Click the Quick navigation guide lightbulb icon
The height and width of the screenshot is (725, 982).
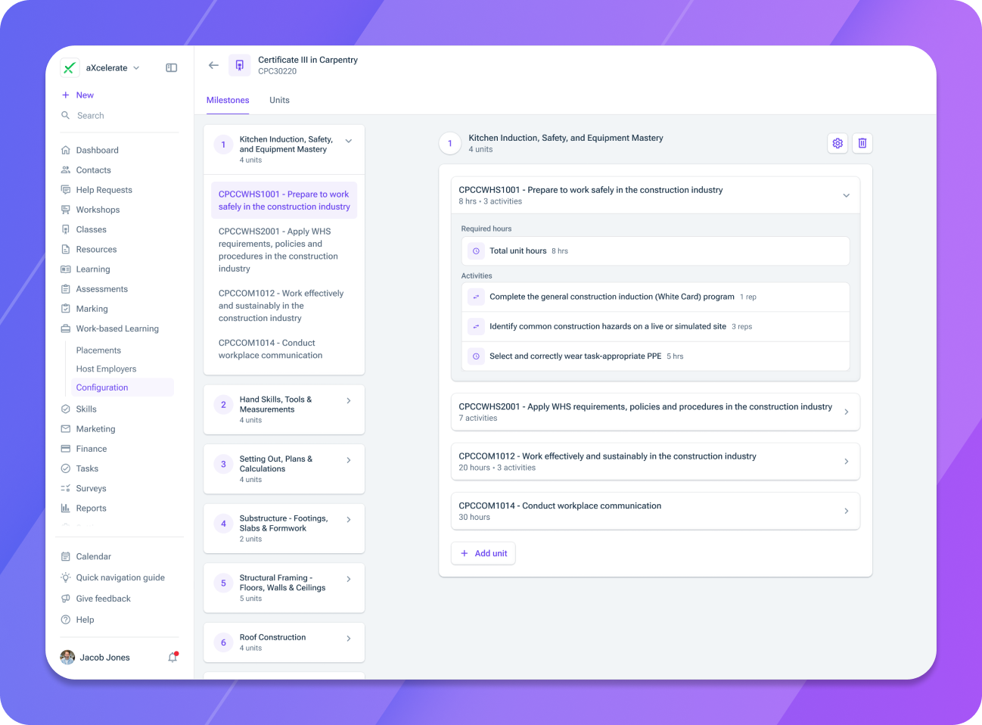click(66, 577)
